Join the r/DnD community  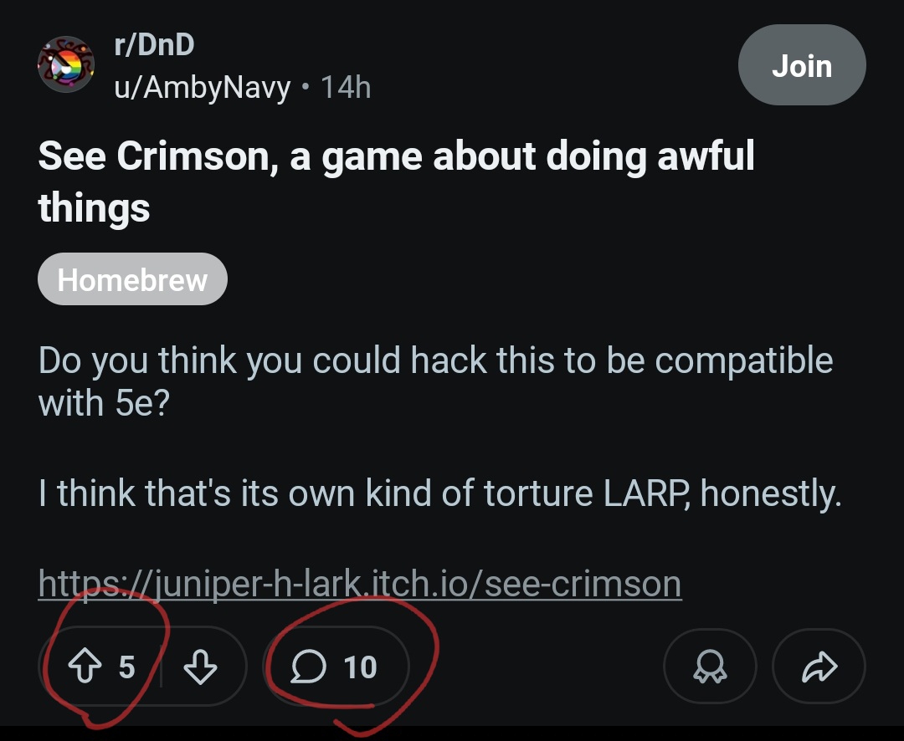801,65
